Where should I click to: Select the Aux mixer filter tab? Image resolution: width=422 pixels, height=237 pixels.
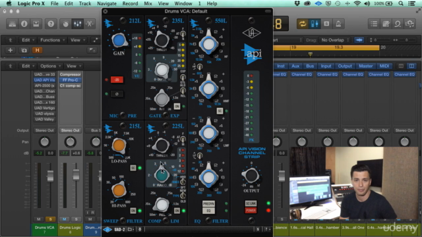[x=295, y=66]
